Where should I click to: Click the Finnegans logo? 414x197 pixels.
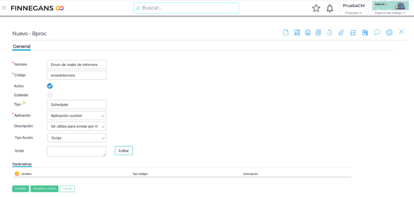coord(37,8)
